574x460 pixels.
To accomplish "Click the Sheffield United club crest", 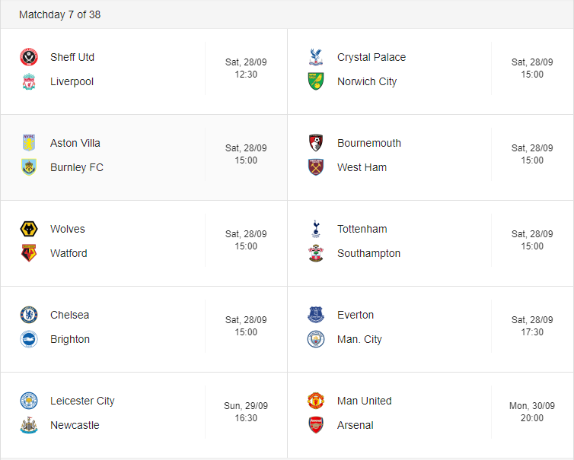I will pyautogui.click(x=29, y=57).
